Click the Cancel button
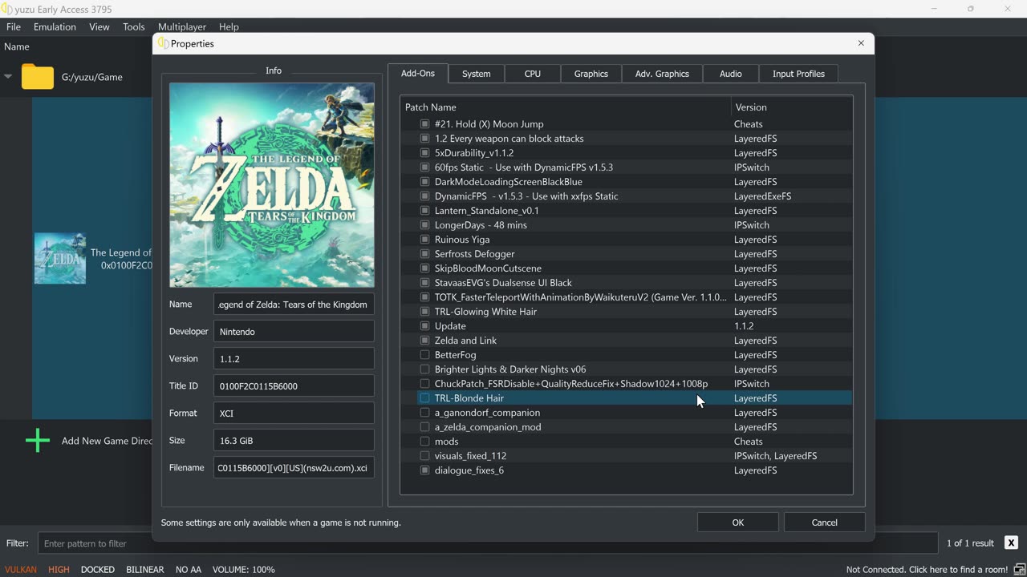1027x577 pixels. (824, 523)
